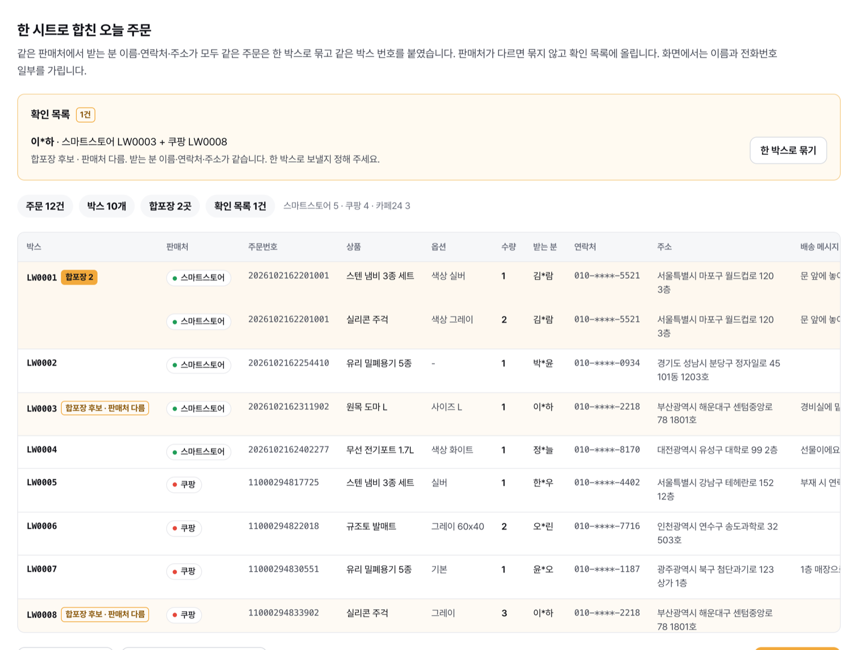Select the 확인 목록 1건 chip

point(240,206)
